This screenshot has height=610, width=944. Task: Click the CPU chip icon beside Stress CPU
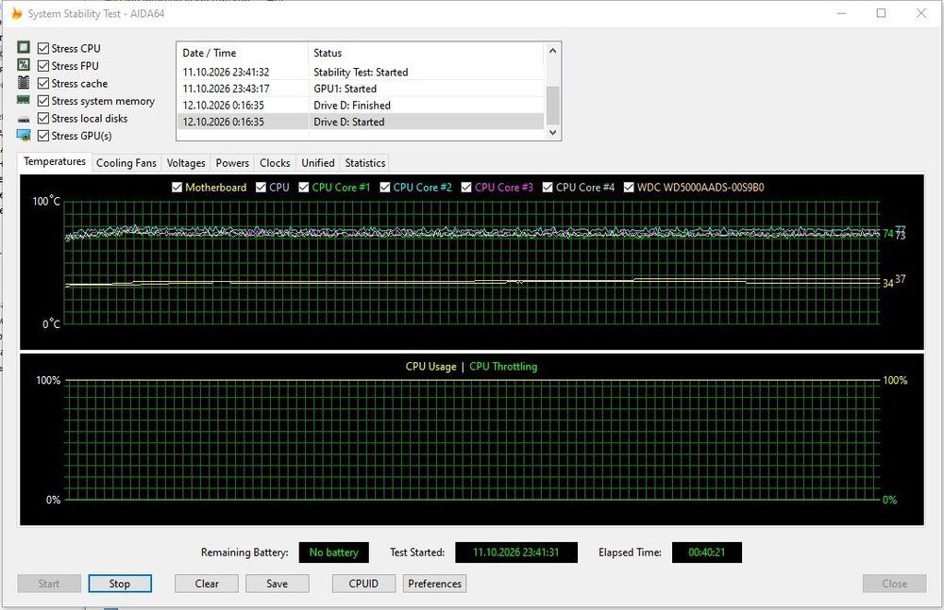click(24, 47)
